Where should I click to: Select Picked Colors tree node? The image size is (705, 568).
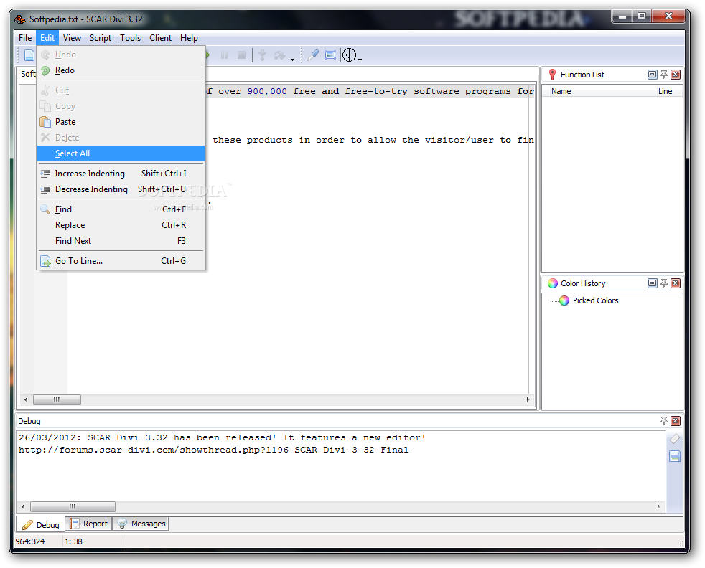point(595,300)
